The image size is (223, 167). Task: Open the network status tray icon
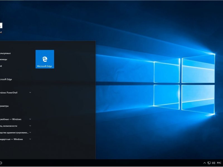click(x=209, y=163)
